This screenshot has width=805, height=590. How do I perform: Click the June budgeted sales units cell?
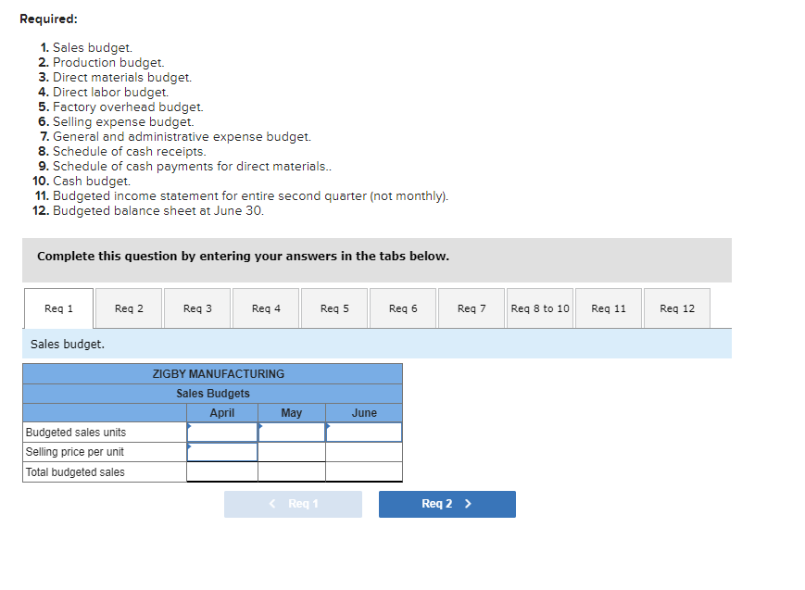pyautogui.click(x=363, y=432)
